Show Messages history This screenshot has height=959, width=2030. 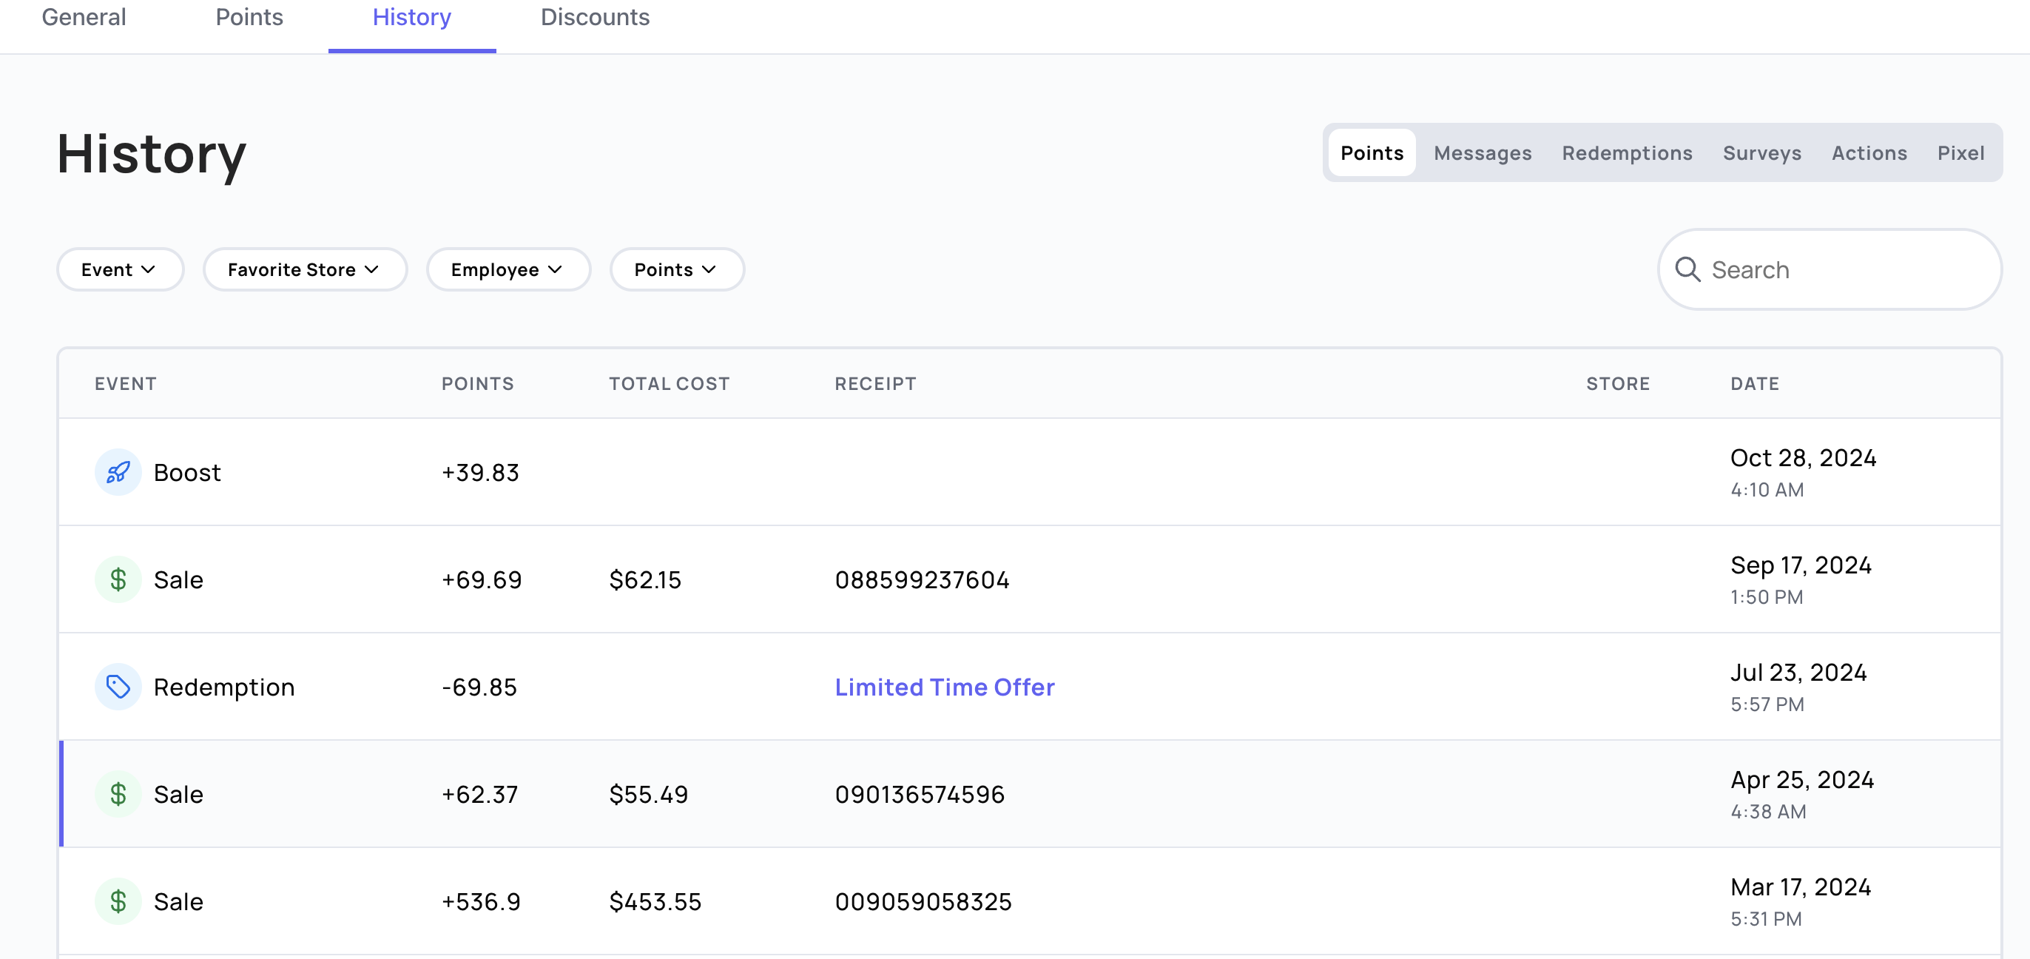pyautogui.click(x=1483, y=153)
